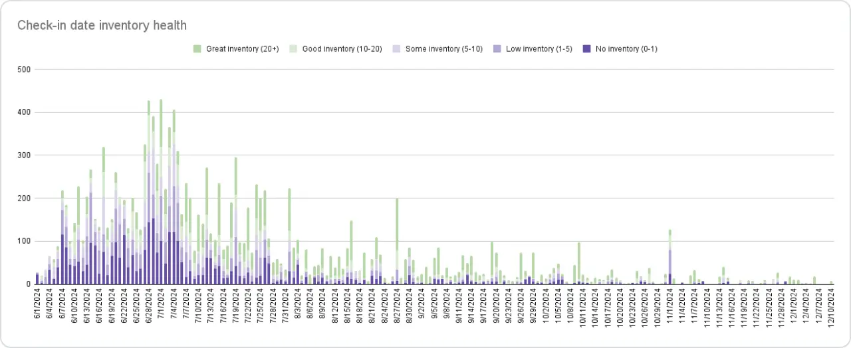This screenshot has height=348, width=851.
Task: Click the 6/1/2024 date label on the x-axis
Action: tap(37, 307)
